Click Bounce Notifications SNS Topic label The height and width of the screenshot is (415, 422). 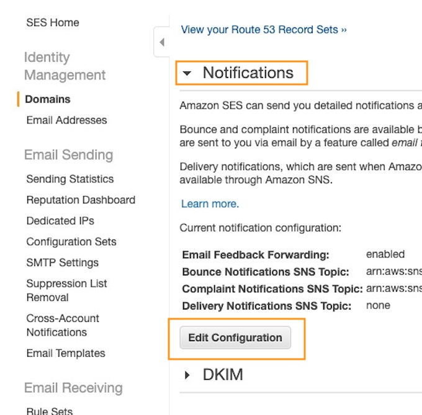pyautogui.click(x=266, y=272)
